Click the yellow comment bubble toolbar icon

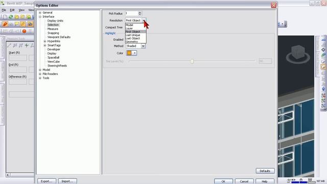(x=17, y=24)
